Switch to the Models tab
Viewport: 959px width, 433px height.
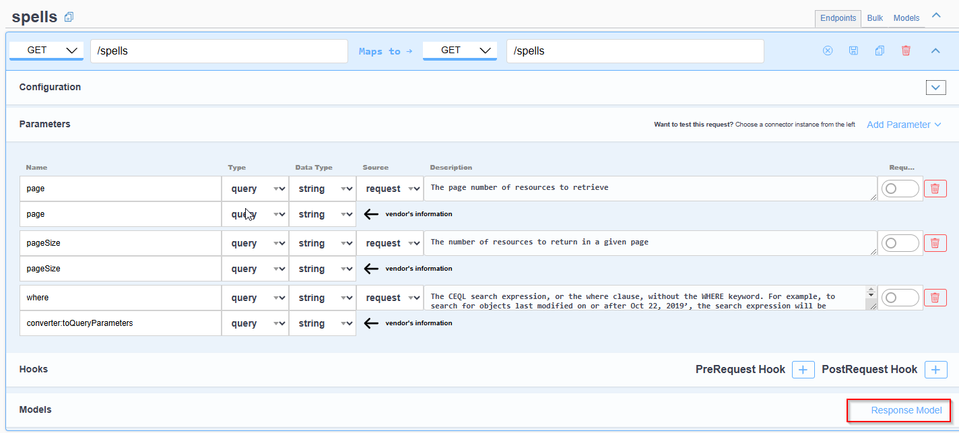906,18
